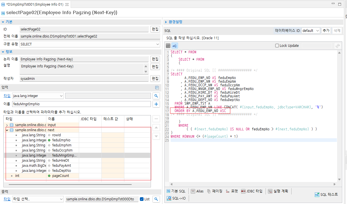347x204 pixels.
Task: Click the 추가 database button
Action: coord(326,31)
